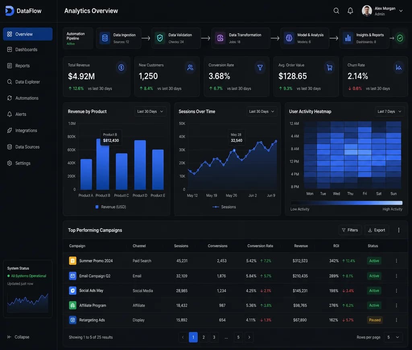412x350 pixels.
Task: Go to pagination page 3
Action: click(214, 337)
